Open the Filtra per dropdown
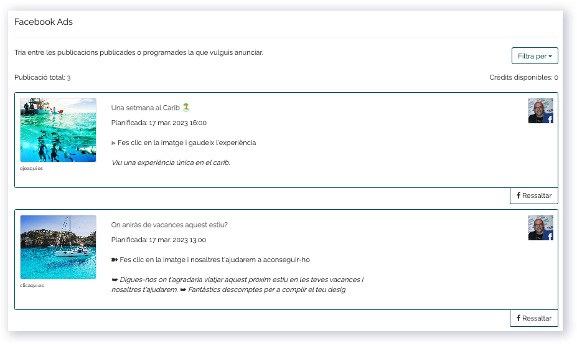The height and width of the screenshot is (348, 577). tap(535, 56)
